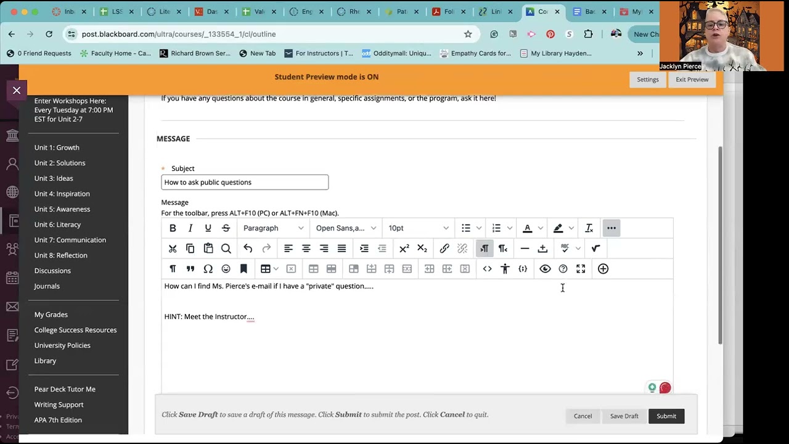789x444 pixels.
Task: Open student preview Settings
Action: [647, 80]
